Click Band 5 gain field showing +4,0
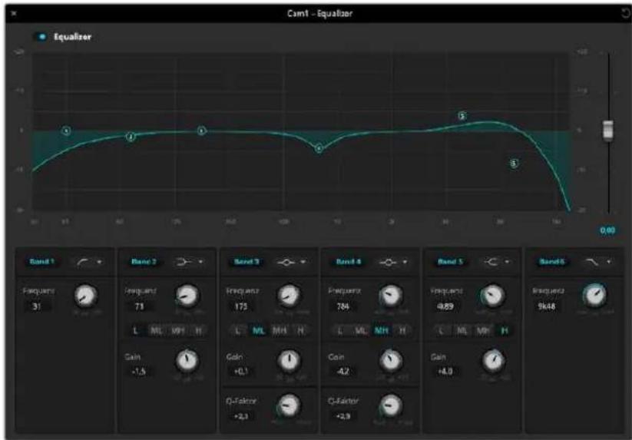This screenshot has width=632, height=440. point(445,372)
